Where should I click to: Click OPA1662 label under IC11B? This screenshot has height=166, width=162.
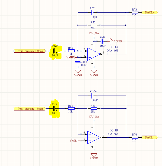coord(112,134)
